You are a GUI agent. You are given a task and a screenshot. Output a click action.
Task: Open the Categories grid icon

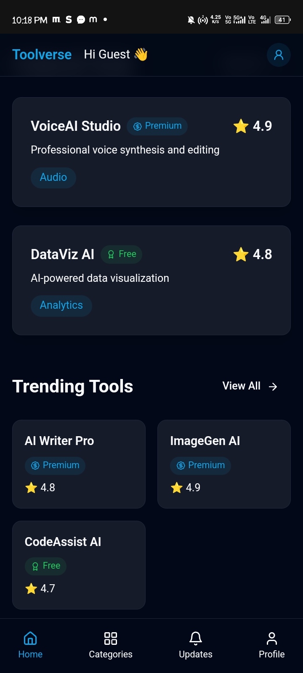(111, 638)
